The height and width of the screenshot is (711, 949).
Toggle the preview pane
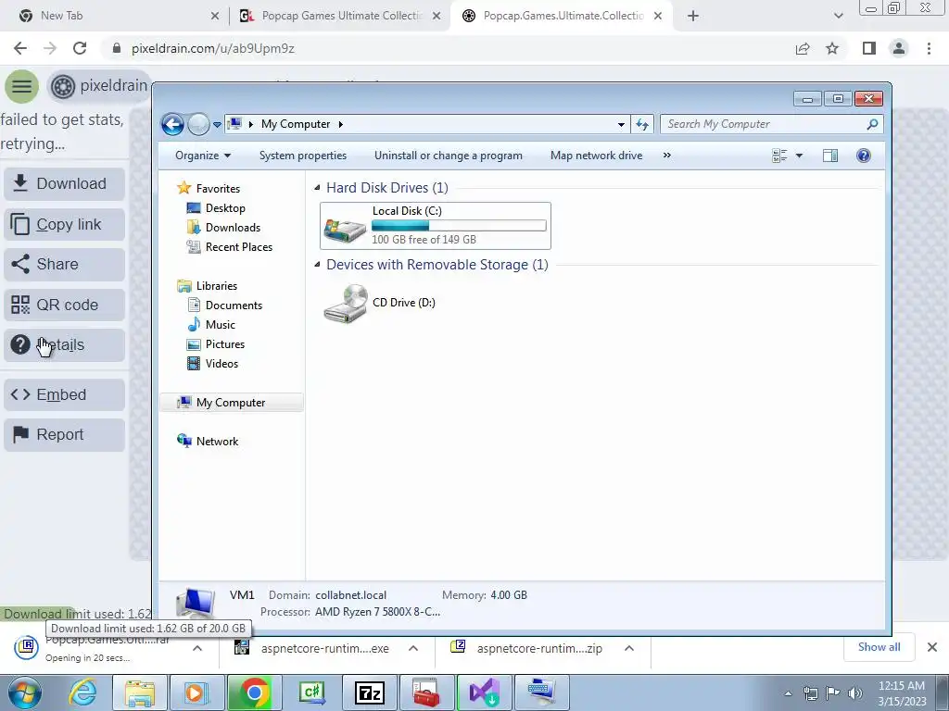click(830, 156)
